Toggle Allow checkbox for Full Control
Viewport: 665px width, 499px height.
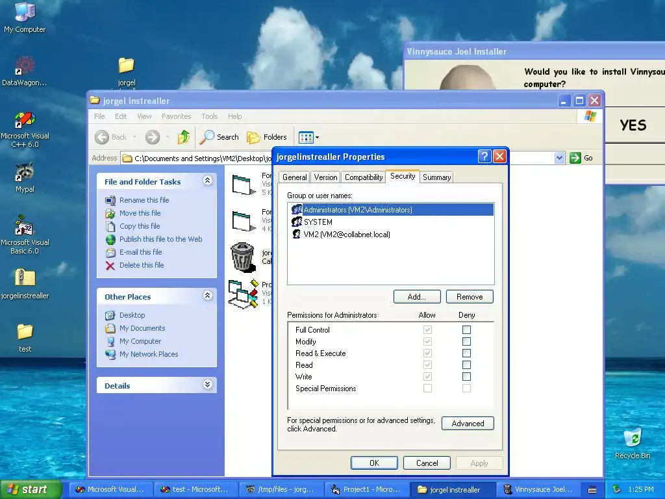tap(427, 329)
